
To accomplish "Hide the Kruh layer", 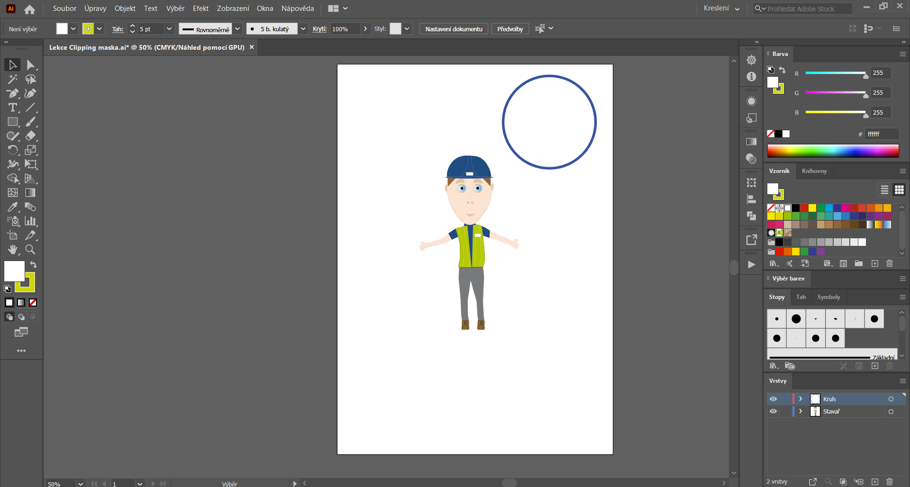I will point(773,399).
